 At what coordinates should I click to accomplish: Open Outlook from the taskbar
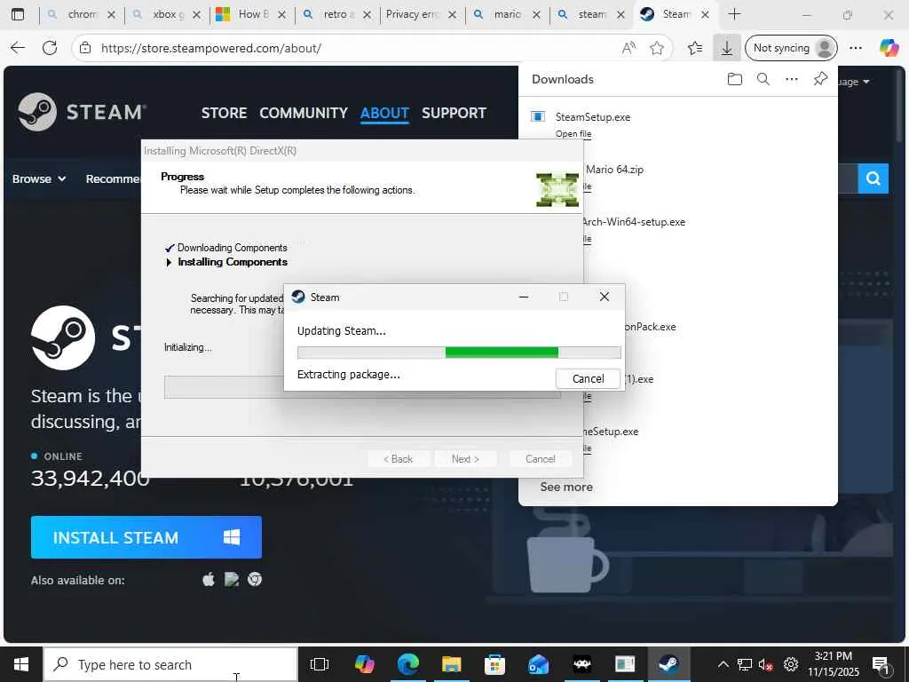pos(538,664)
